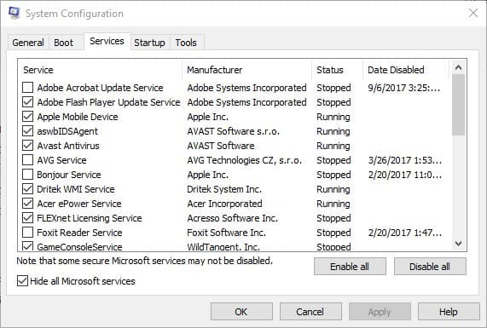Disable the Apple Mobile Device service
This screenshot has height=328, width=487.
[x=27, y=117]
